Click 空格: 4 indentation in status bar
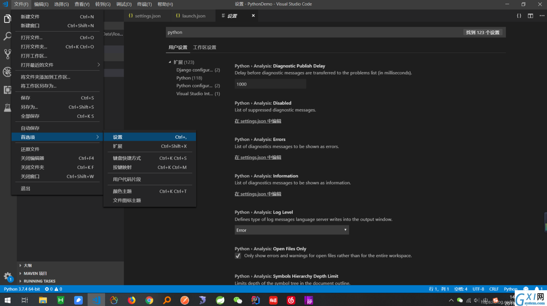 (461, 289)
